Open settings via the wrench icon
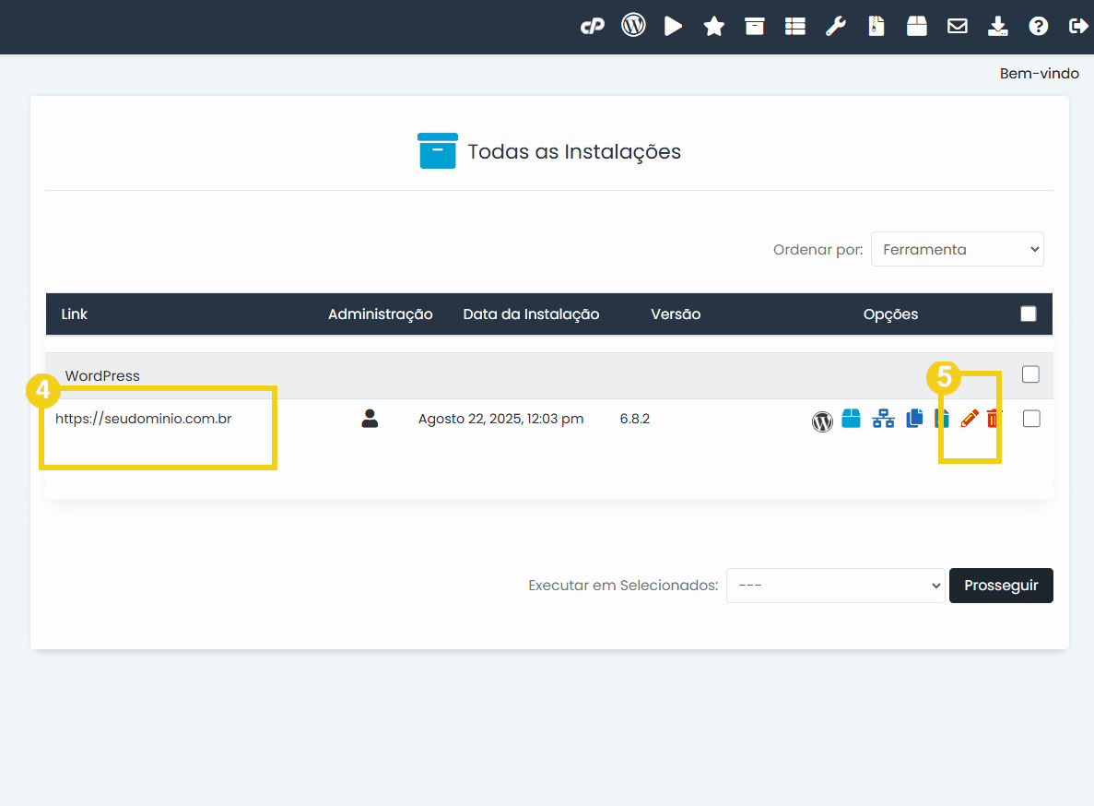 (x=836, y=27)
